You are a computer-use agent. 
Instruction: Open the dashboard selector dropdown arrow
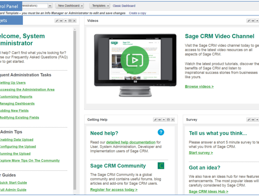tap(50, 6)
